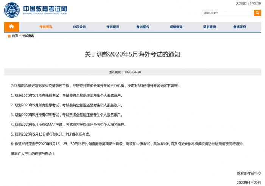
Task: Click the small house icon in breadcrumb
Action: (9, 36)
